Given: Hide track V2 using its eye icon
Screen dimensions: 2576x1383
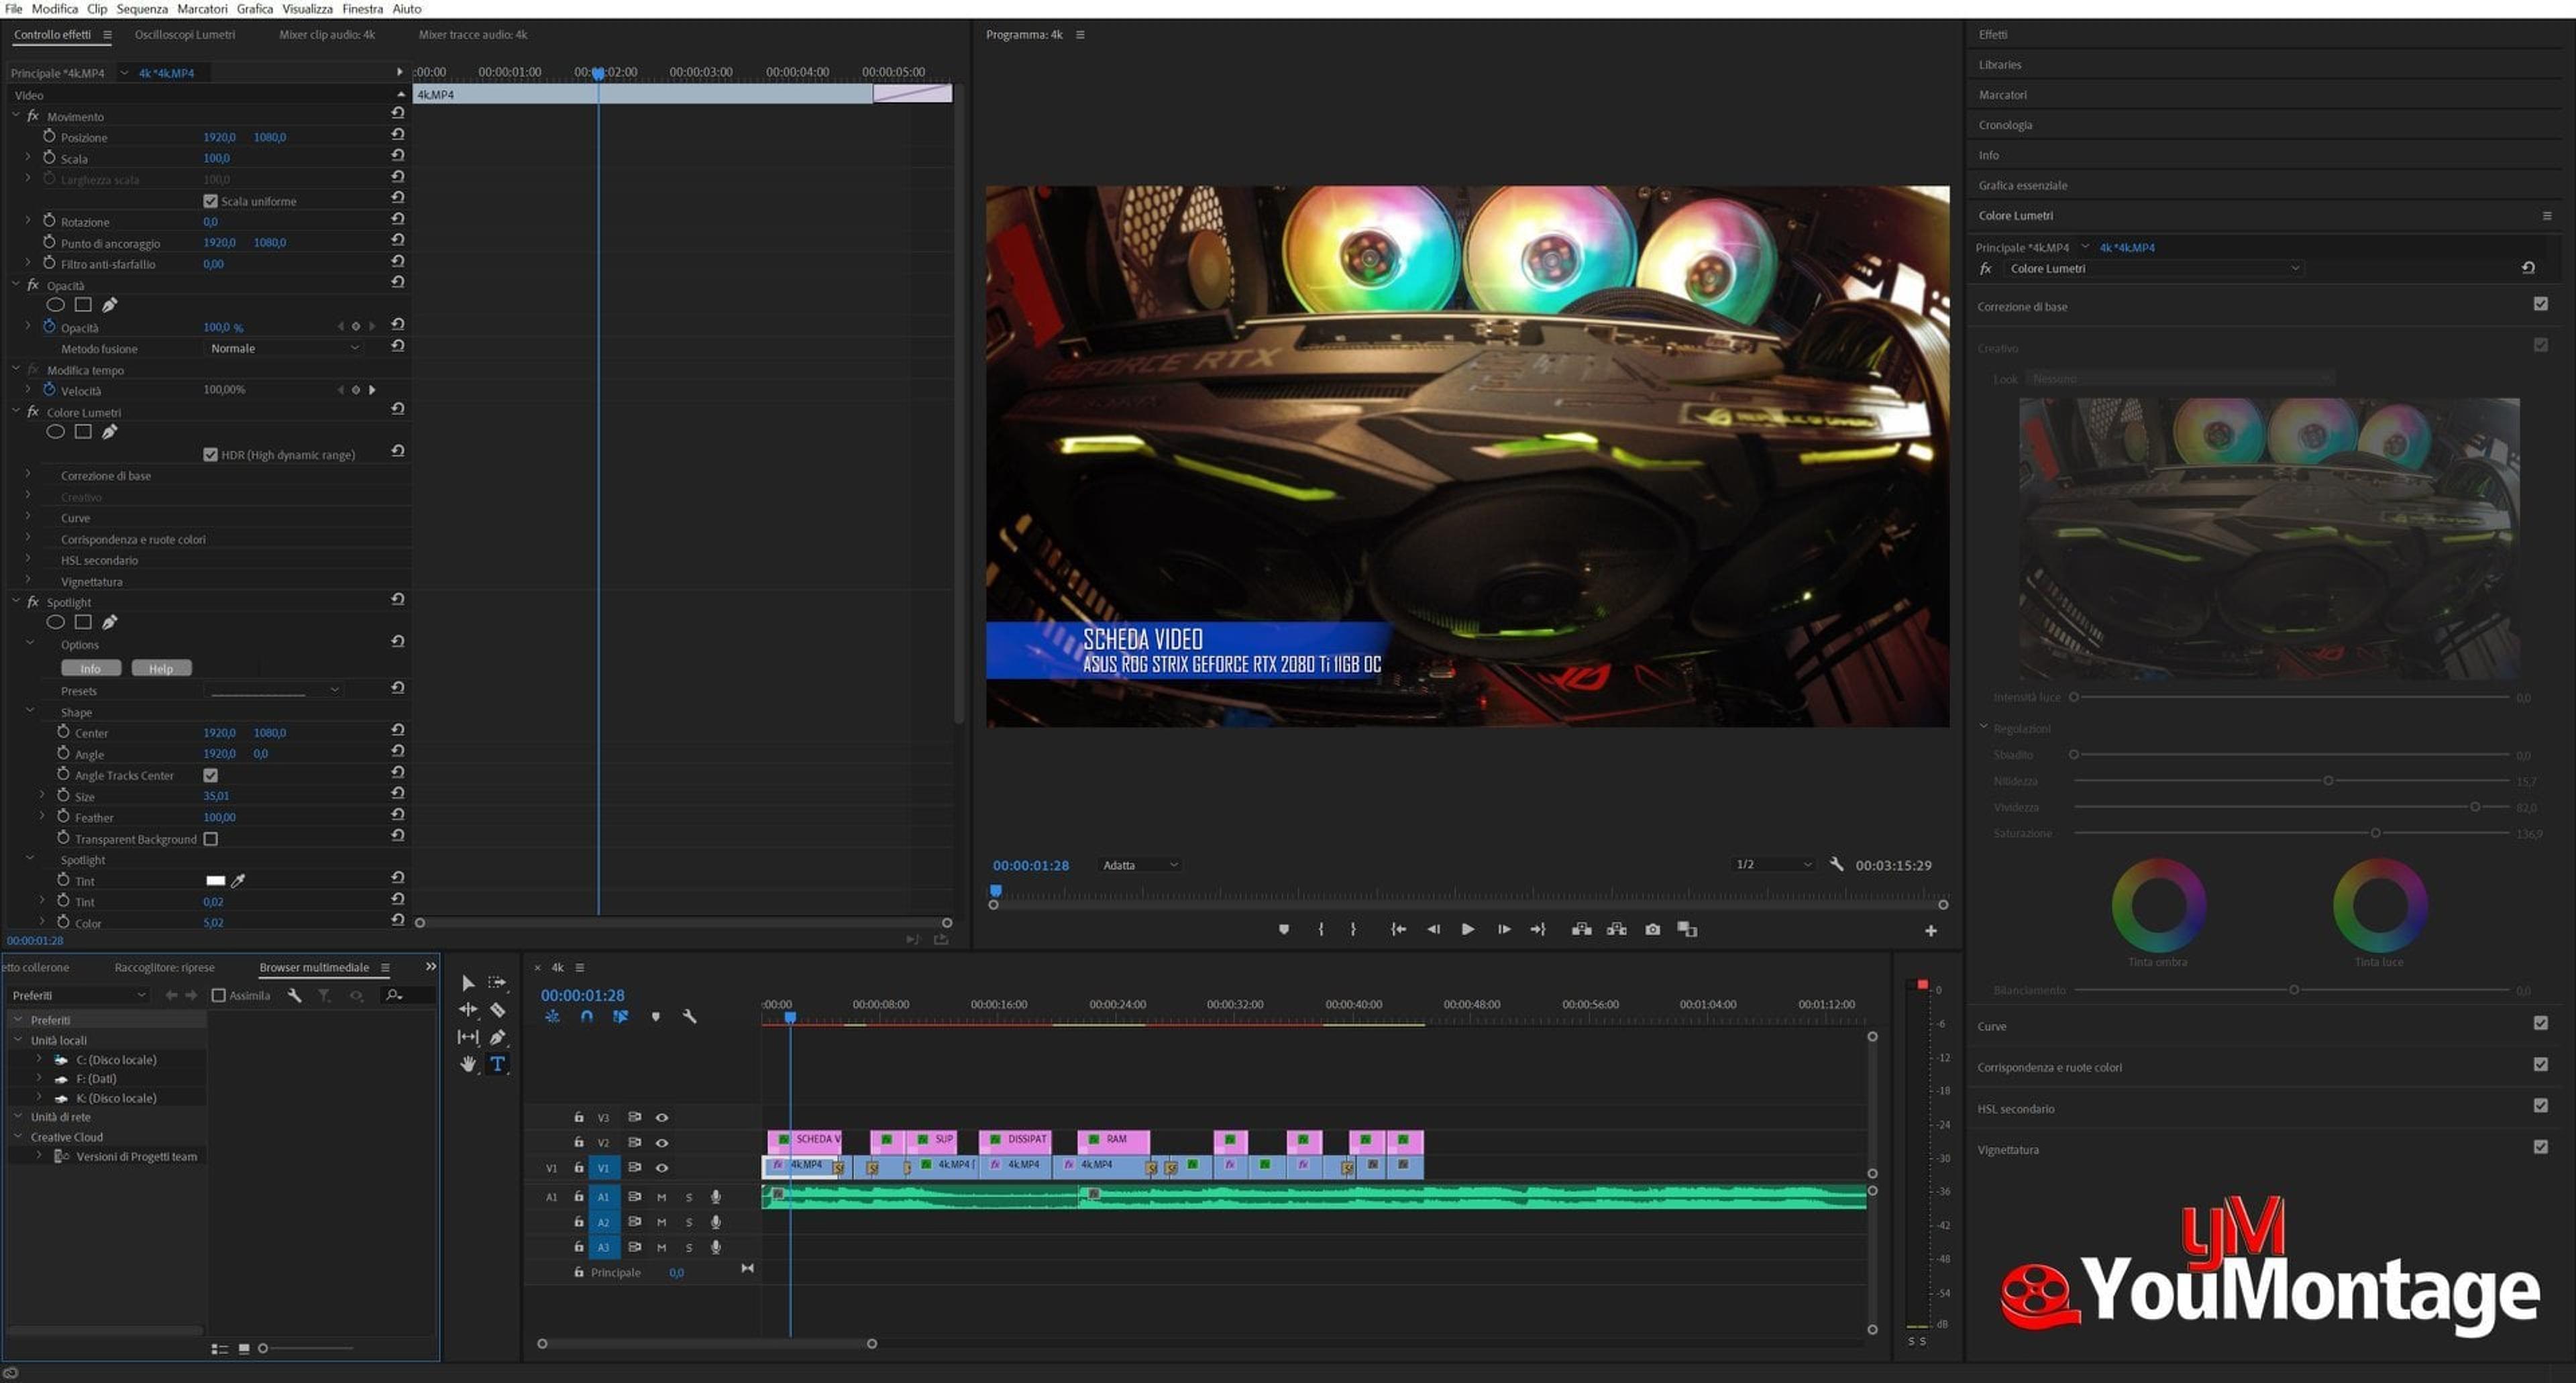Looking at the screenshot, I should pyautogui.click(x=661, y=1142).
